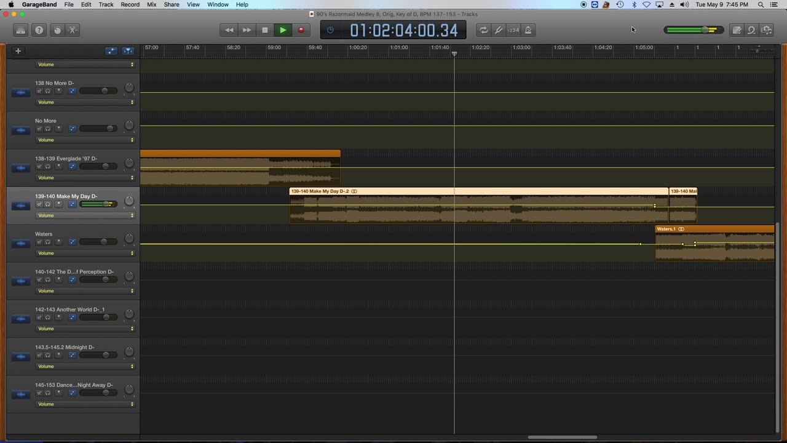Open Volume dropdown for 143.5-145.2 Midnight D-
This screenshot has height=443, width=787.
click(85, 366)
